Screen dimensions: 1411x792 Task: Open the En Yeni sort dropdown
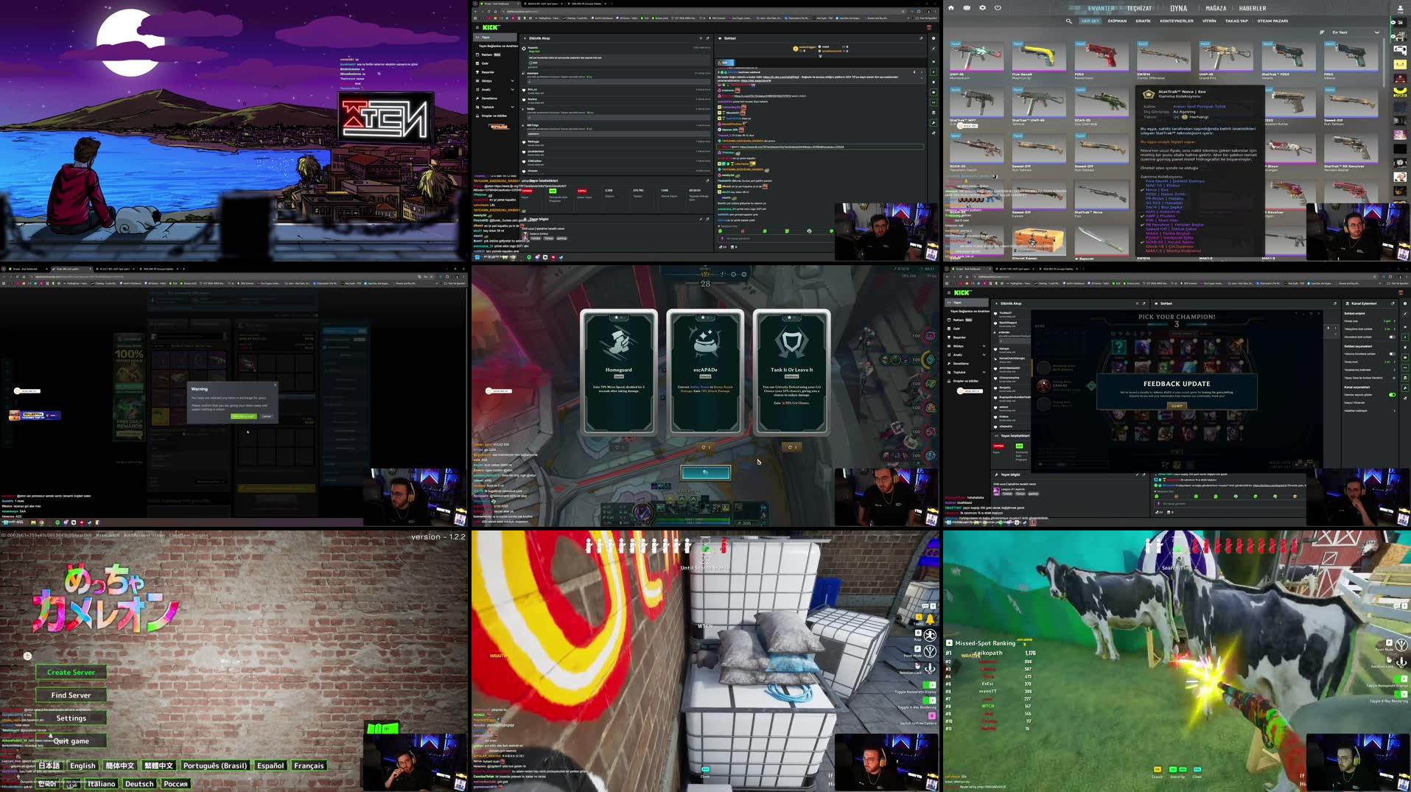(x=1356, y=32)
